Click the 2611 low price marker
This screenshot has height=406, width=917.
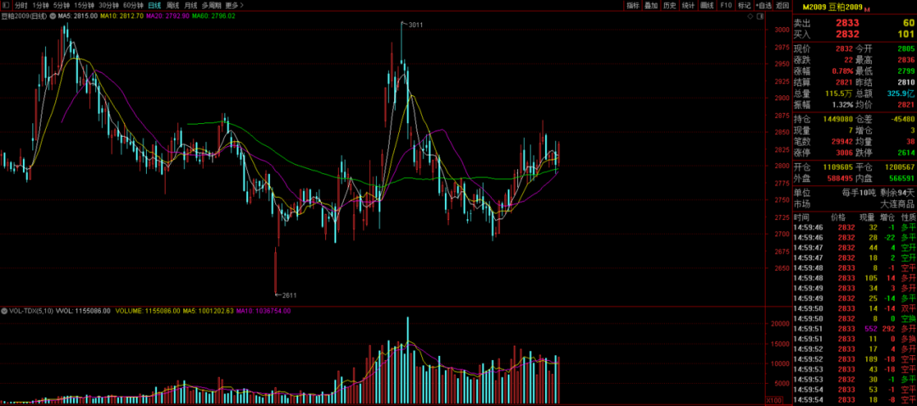pos(290,296)
